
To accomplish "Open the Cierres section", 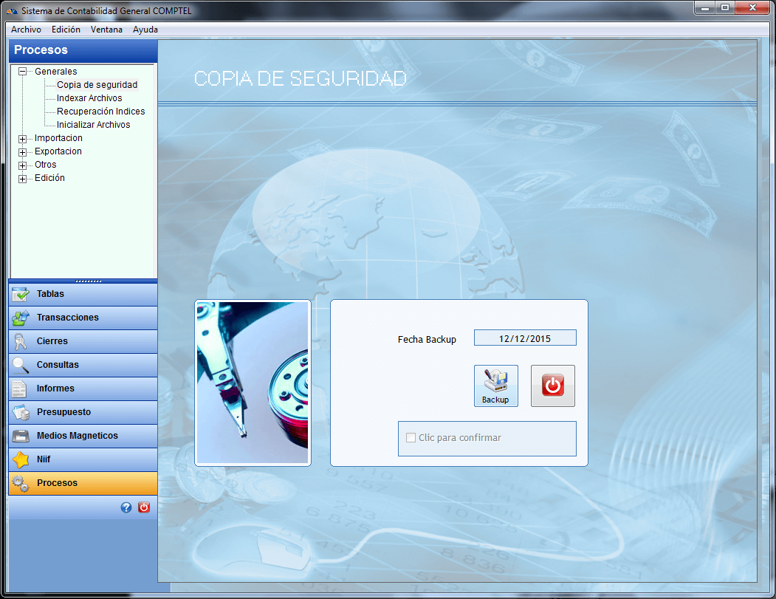I will click(83, 341).
